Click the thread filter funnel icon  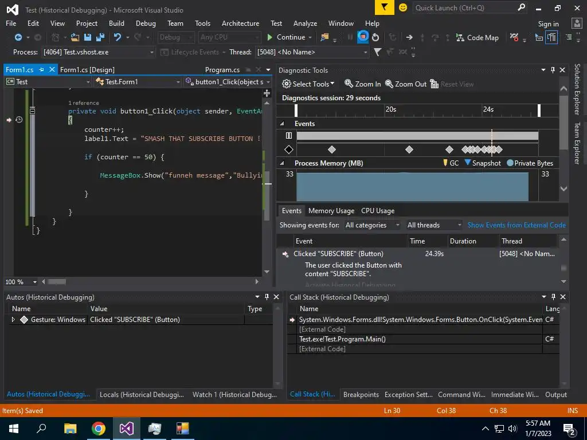377,52
